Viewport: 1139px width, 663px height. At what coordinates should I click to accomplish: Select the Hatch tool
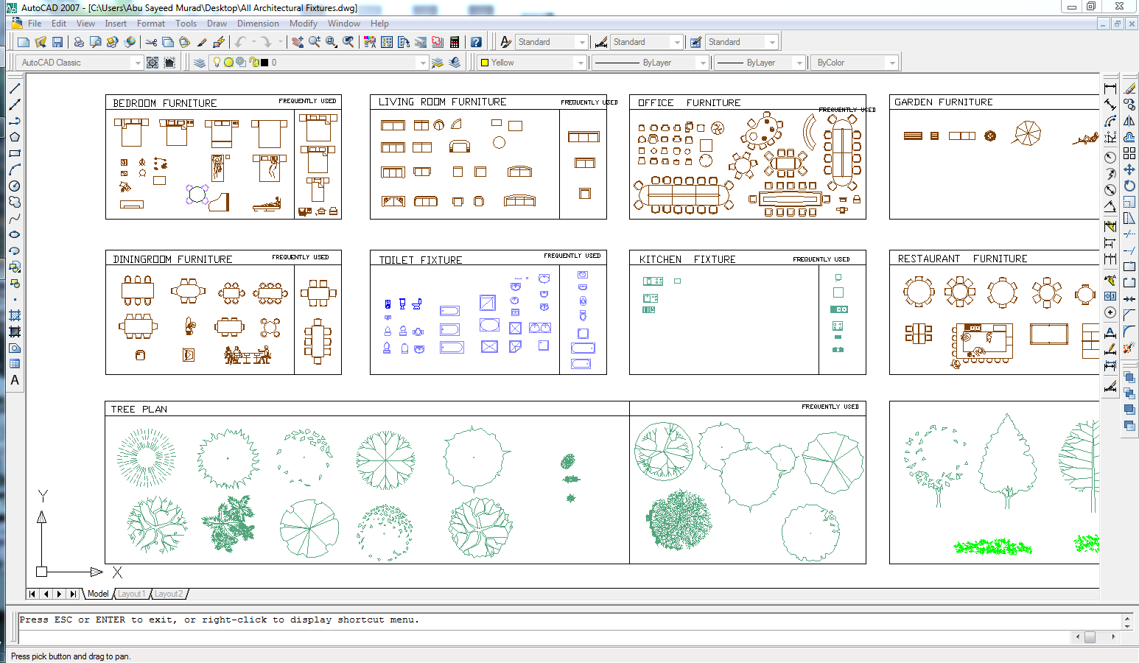[14, 315]
